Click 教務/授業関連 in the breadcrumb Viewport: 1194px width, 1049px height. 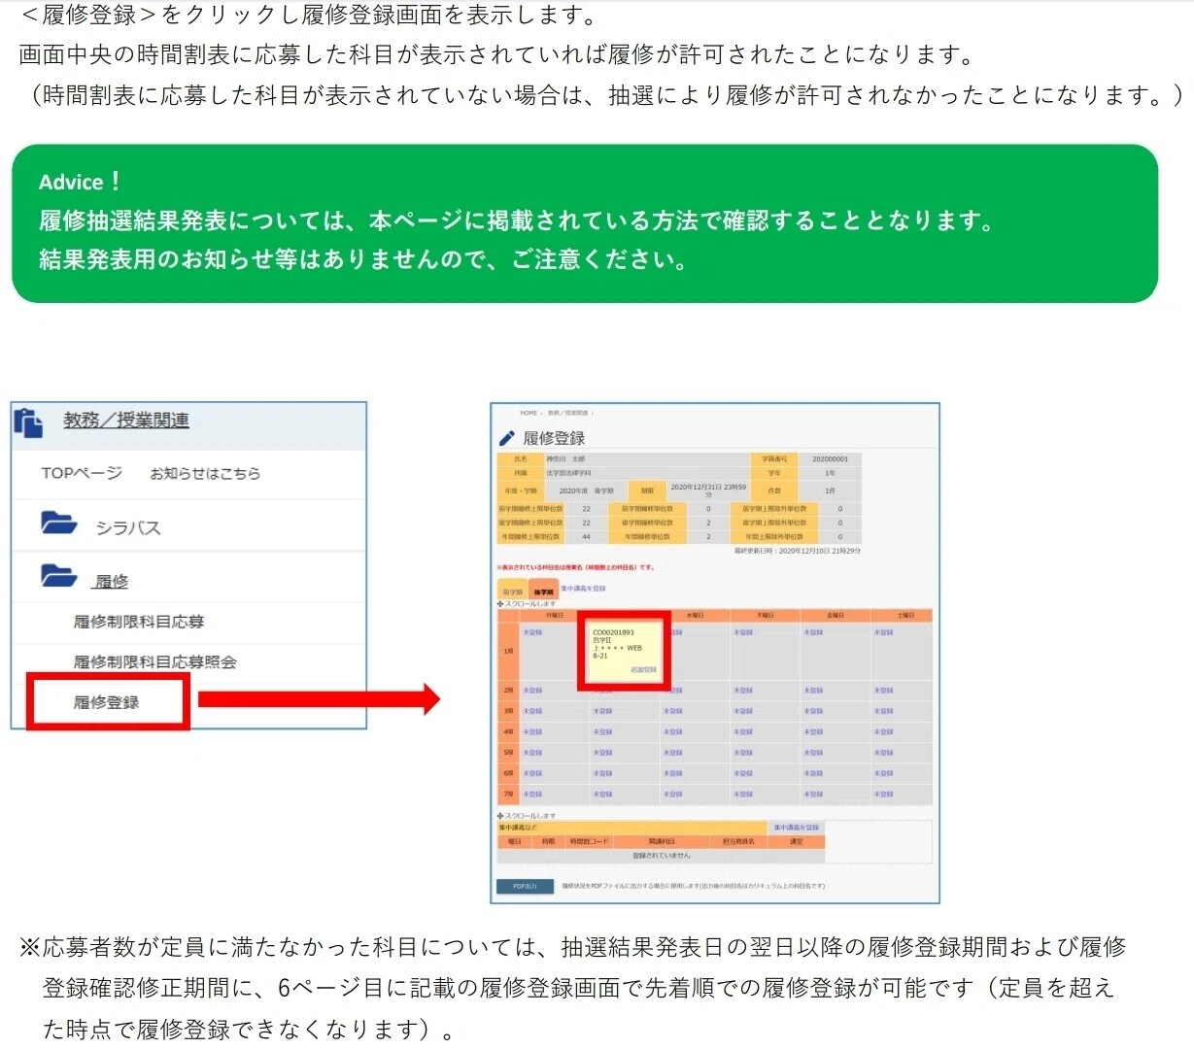pyautogui.click(x=567, y=413)
